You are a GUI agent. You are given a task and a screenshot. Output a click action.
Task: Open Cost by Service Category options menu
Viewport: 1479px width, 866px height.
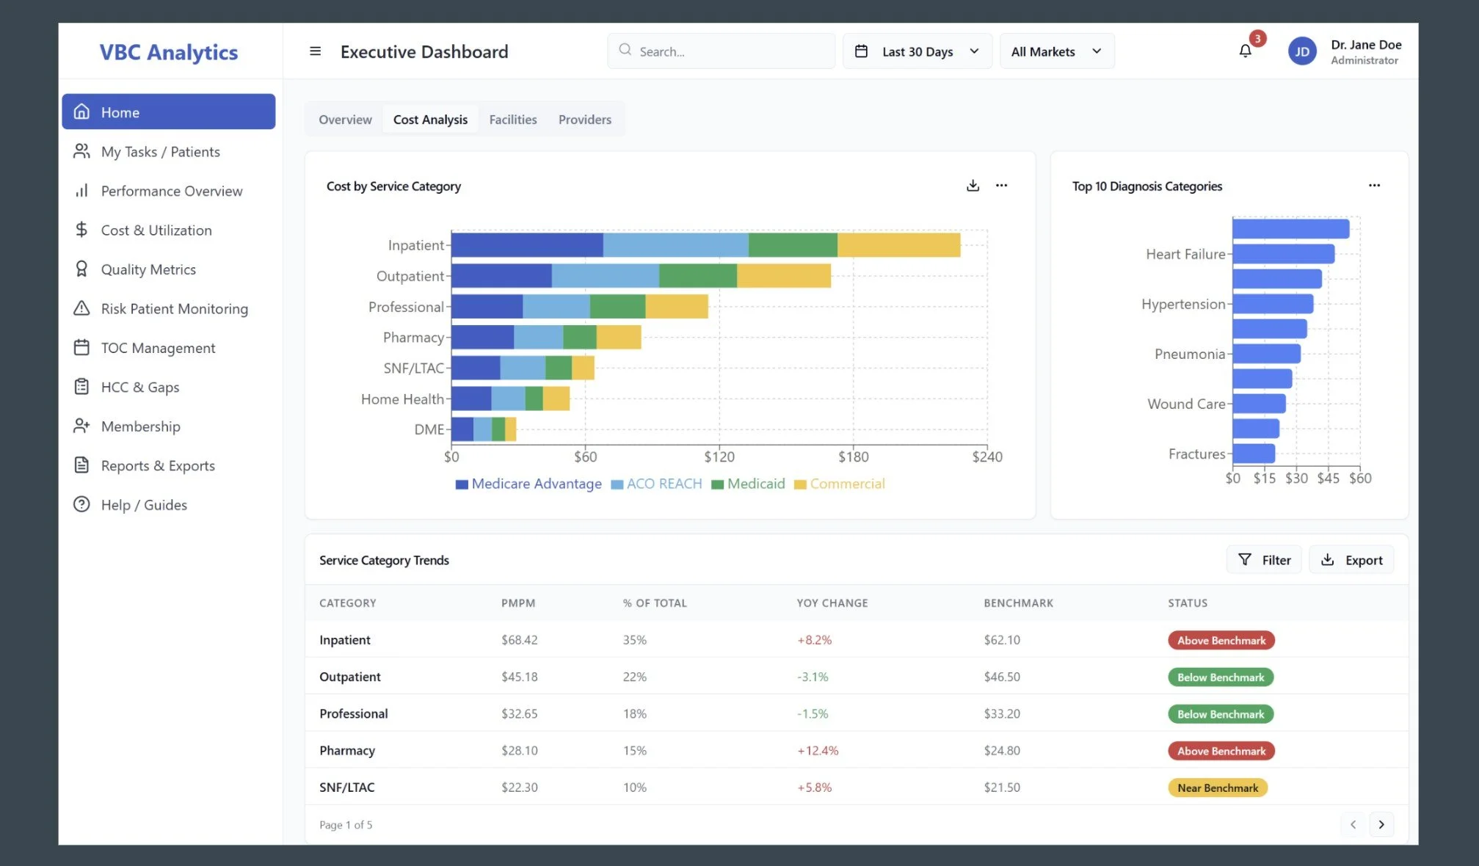pyautogui.click(x=1001, y=186)
